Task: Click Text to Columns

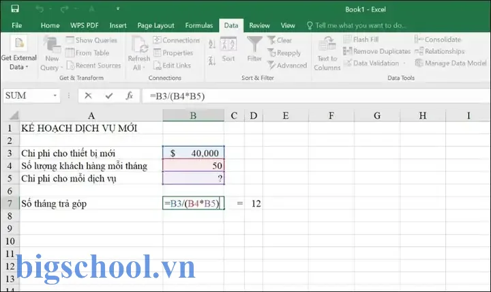Action: tap(327, 54)
